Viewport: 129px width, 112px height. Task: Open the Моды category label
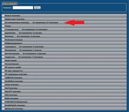(8, 26)
